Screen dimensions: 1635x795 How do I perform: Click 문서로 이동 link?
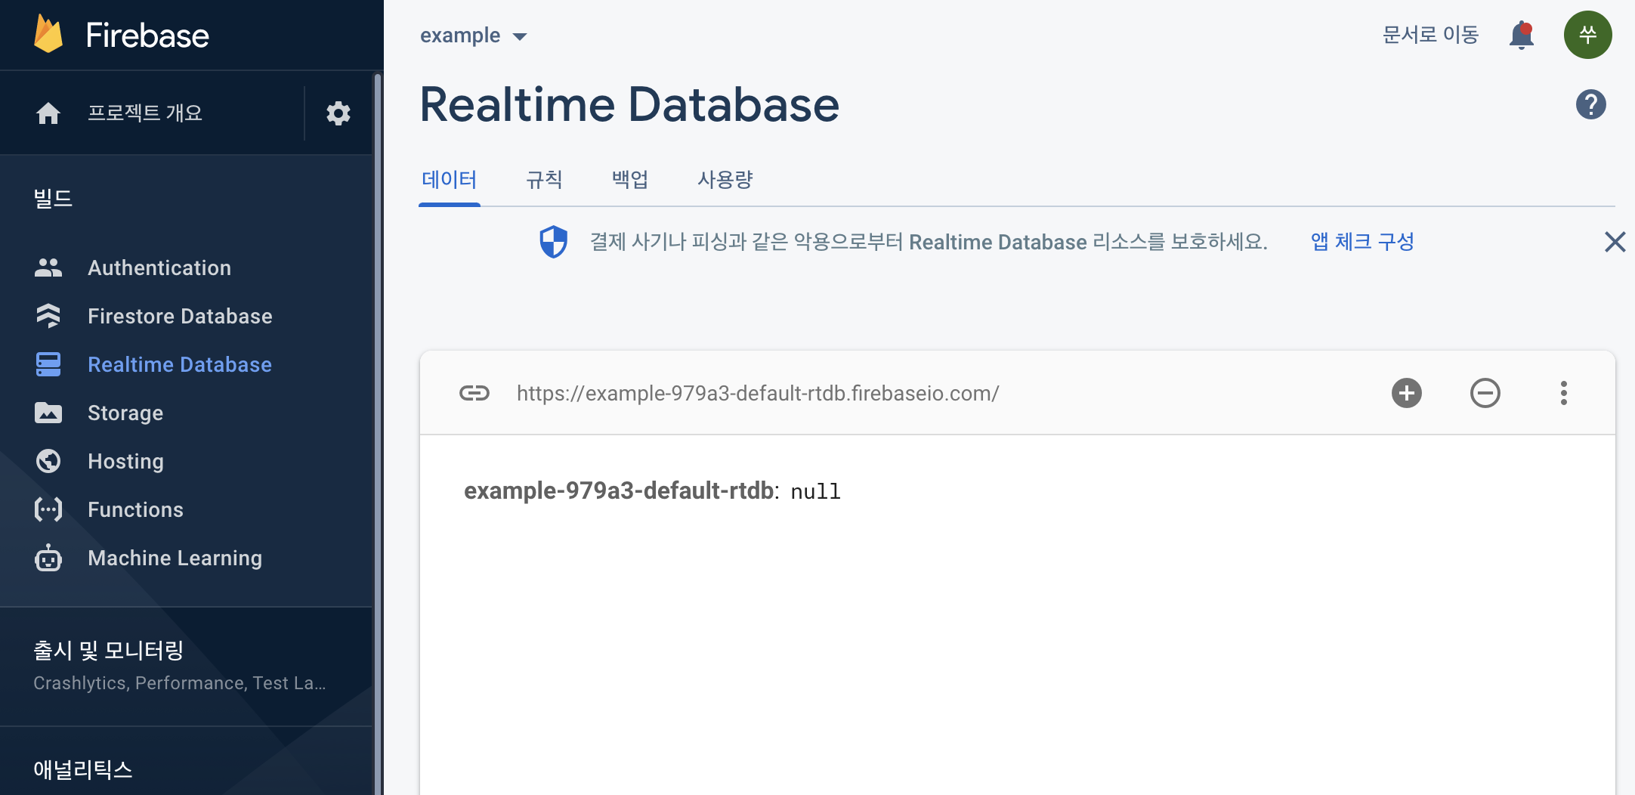tap(1430, 35)
